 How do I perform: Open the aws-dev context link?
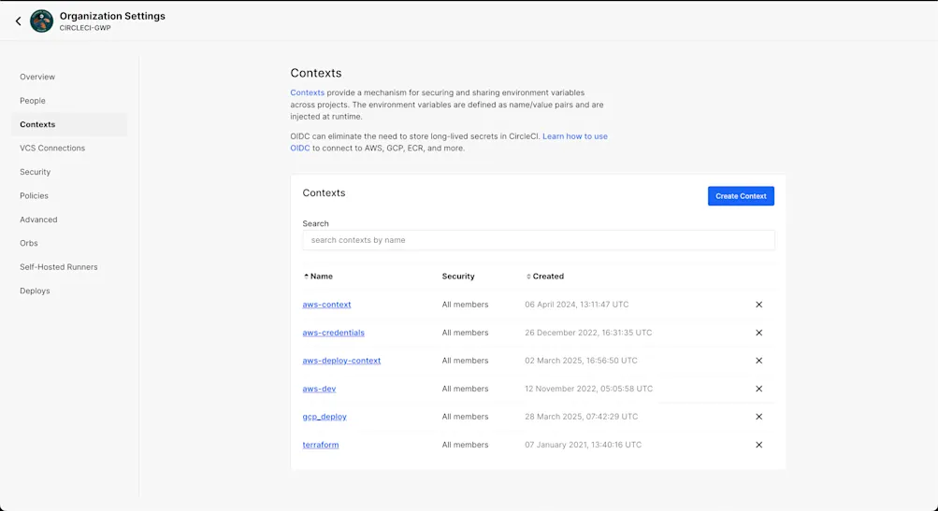319,389
